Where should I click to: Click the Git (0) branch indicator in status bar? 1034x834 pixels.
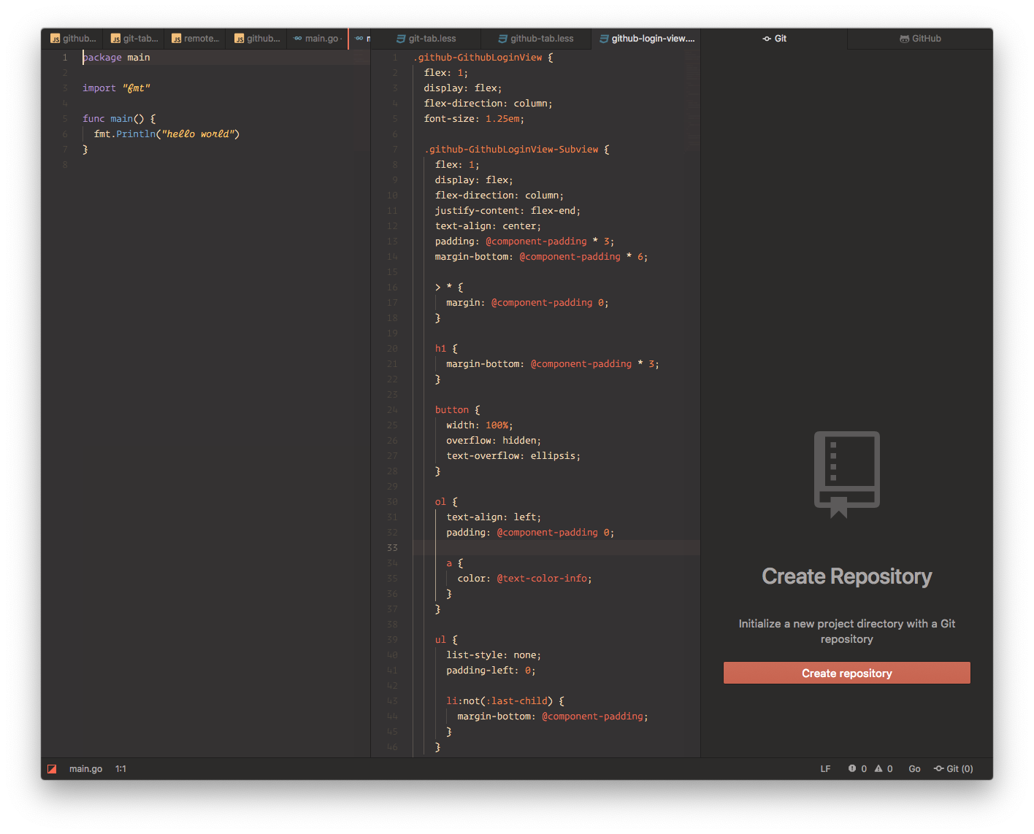pos(953,768)
